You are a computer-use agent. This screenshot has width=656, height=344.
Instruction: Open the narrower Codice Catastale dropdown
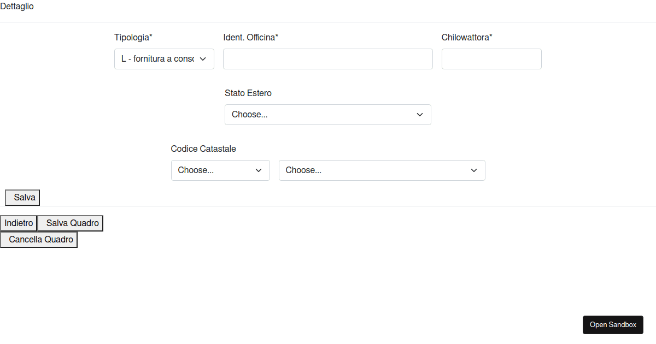coord(220,170)
